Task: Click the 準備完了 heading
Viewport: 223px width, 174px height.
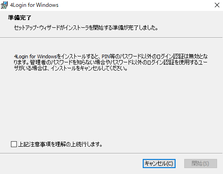Action: [20, 18]
